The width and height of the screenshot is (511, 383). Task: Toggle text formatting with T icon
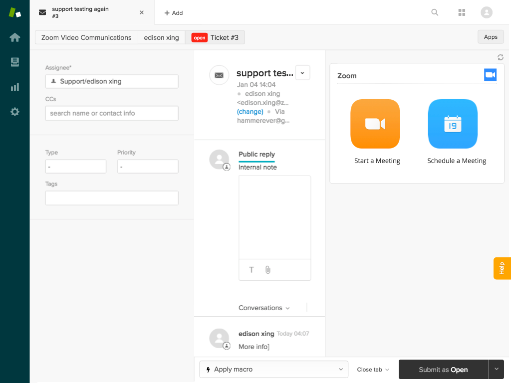(x=252, y=270)
